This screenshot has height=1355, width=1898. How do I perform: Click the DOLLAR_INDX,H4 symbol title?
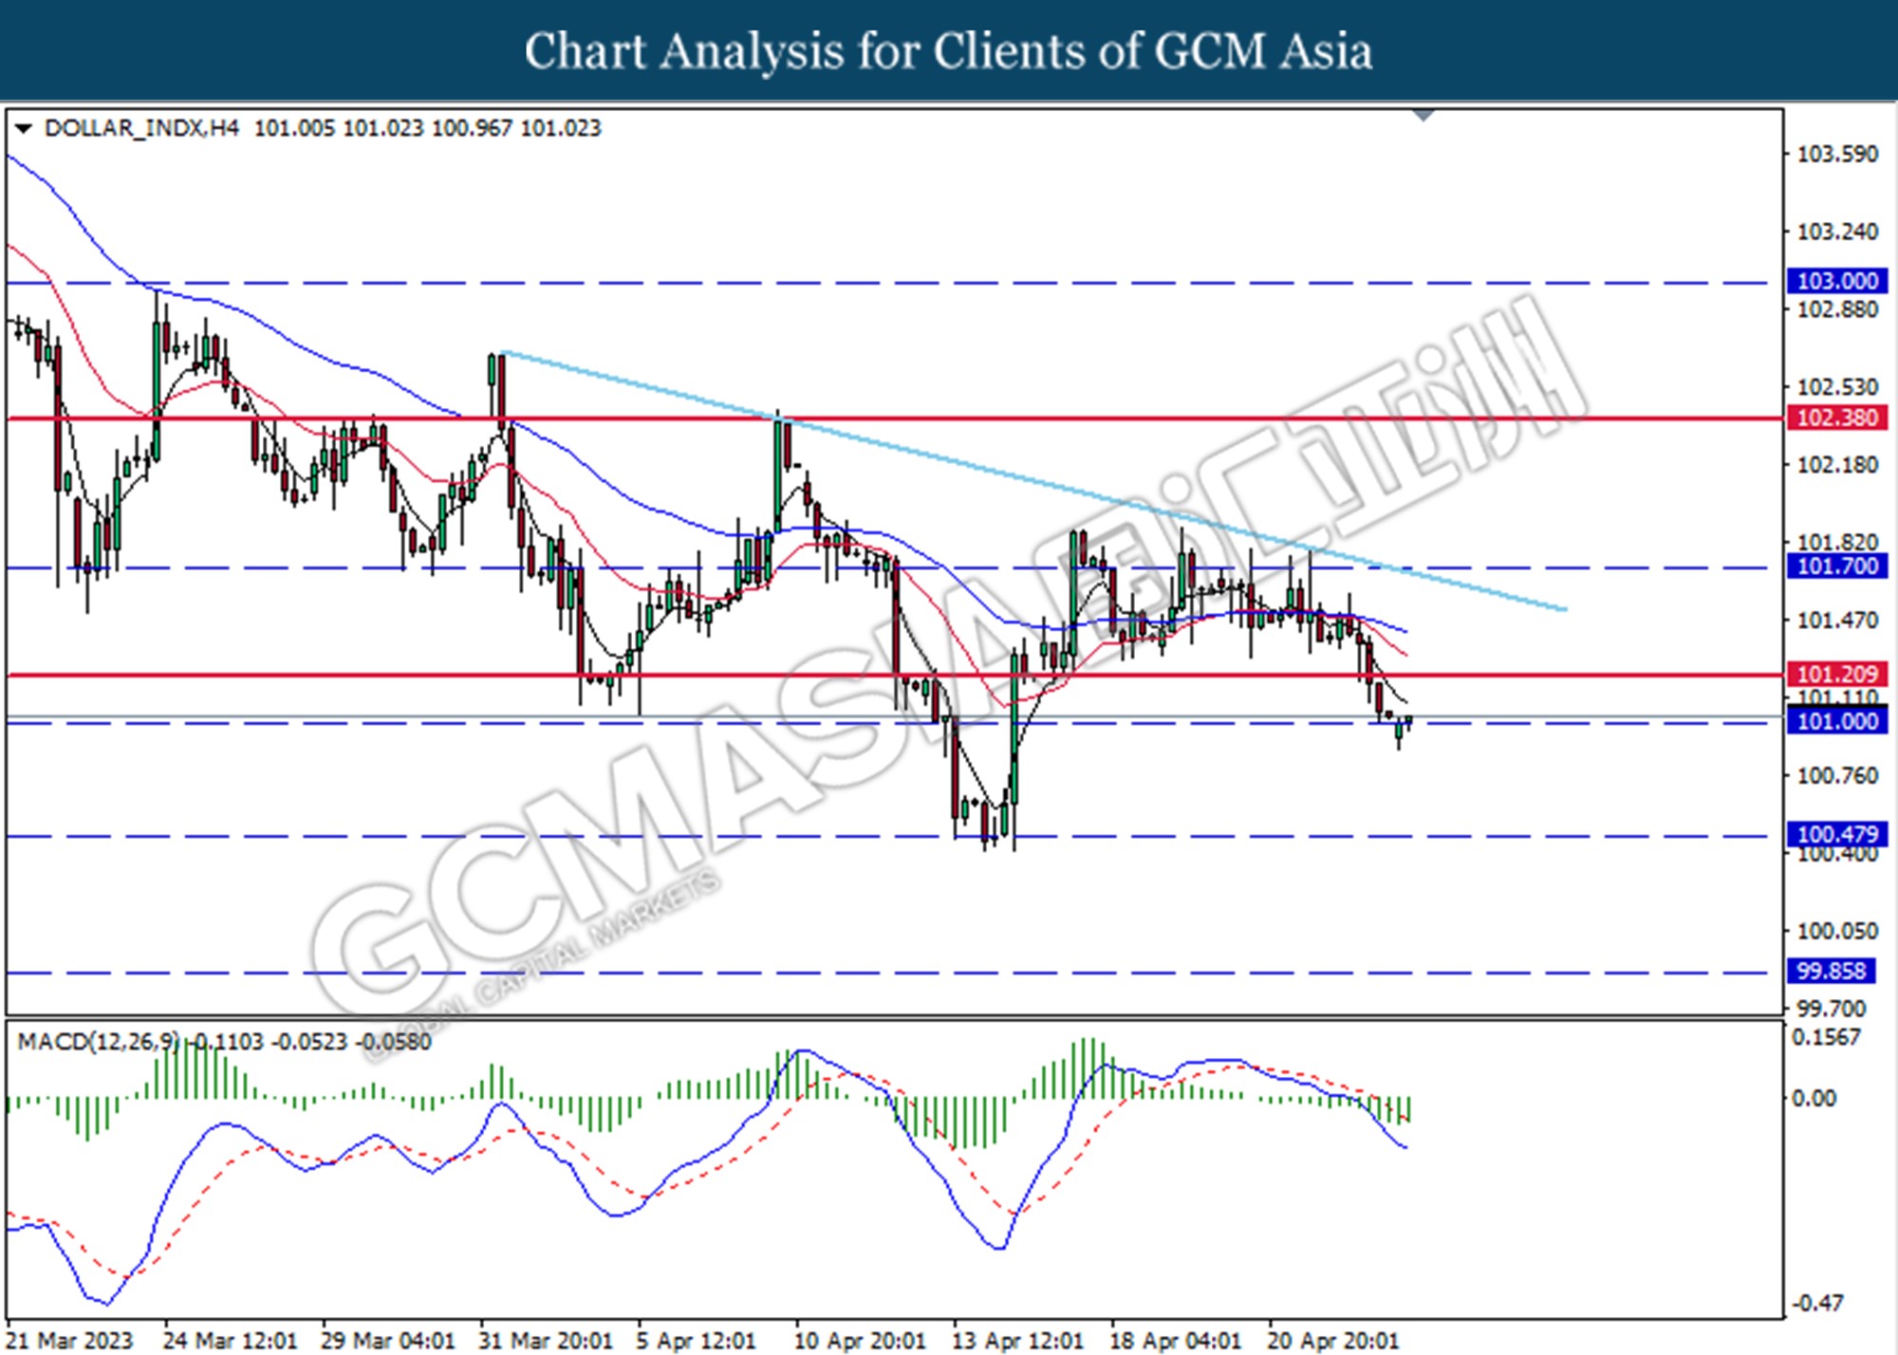click(141, 128)
